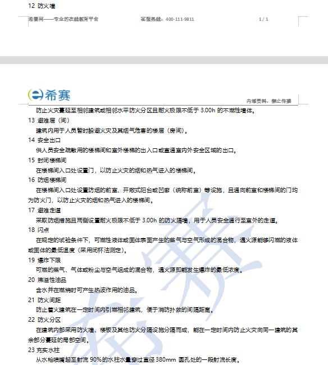Click the line starting '防止着火建筑在一定时间内'
This screenshot has width=328, height=365.
point(125,310)
